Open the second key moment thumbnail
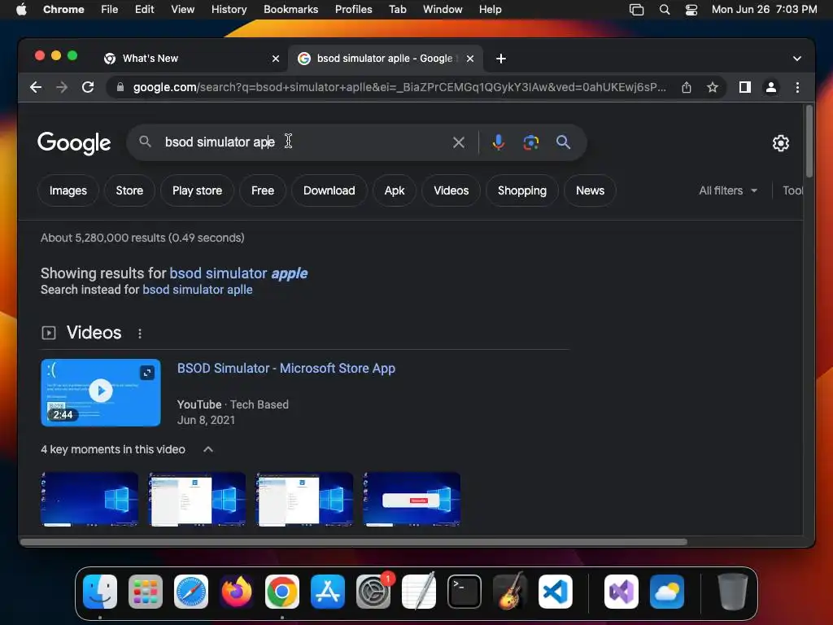The image size is (833, 625). tap(197, 499)
